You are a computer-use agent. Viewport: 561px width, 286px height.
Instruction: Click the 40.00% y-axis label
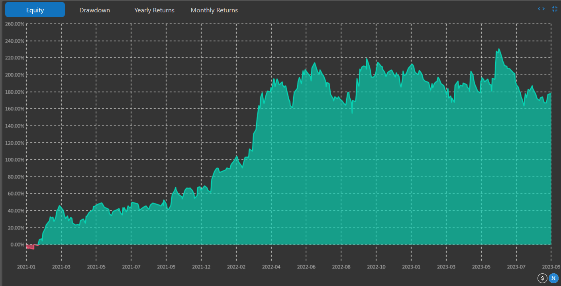point(16,211)
